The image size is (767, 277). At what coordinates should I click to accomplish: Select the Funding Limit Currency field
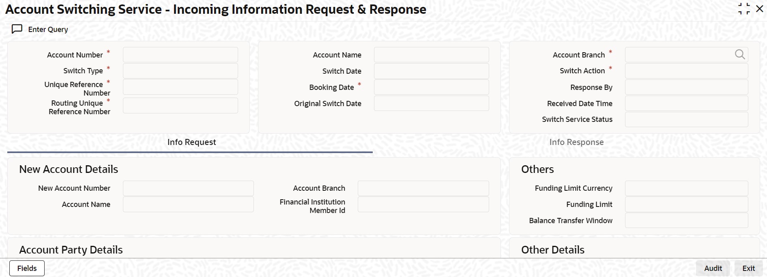point(686,188)
